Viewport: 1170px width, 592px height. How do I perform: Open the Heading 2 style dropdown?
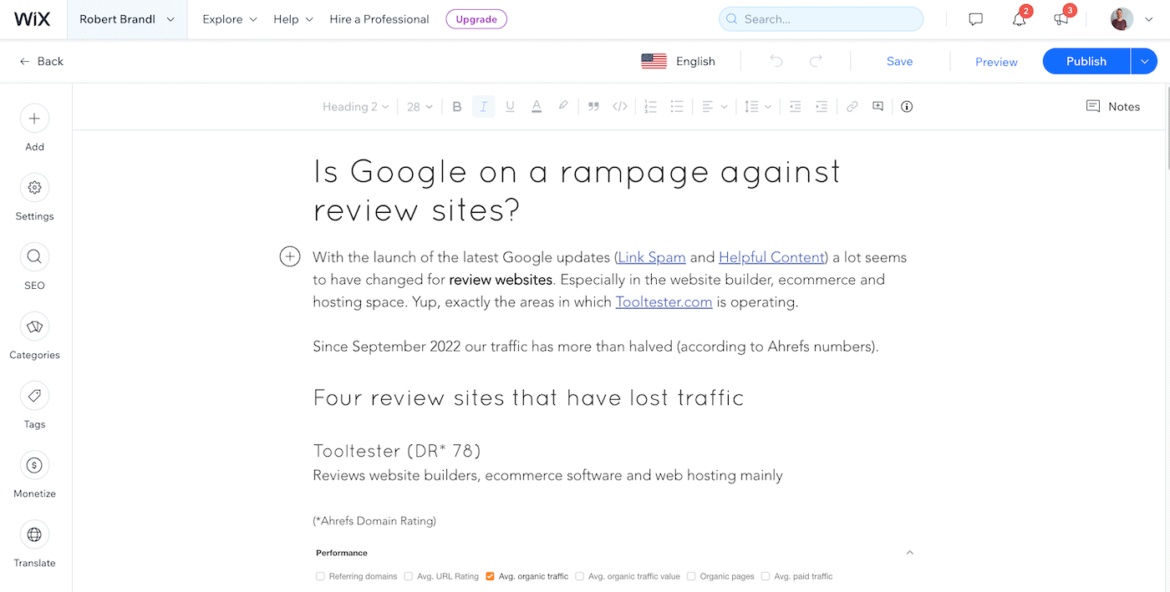pyautogui.click(x=356, y=107)
